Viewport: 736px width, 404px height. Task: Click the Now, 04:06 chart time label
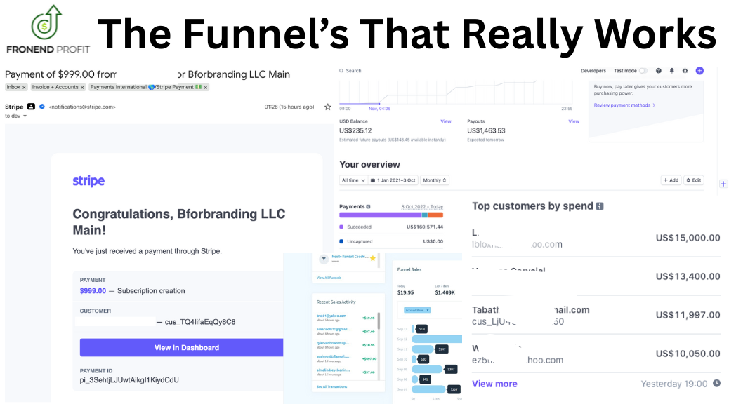[379, 109]
